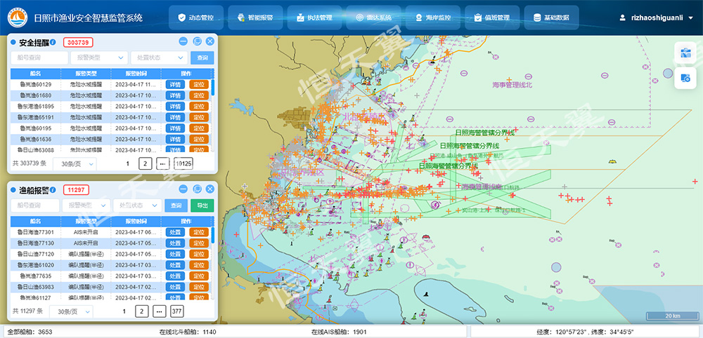Viewport: 703px width, 338px height.
Task: Click 处置 for vessel 鲁日山渔77120
Action: [x=175, y=254]
